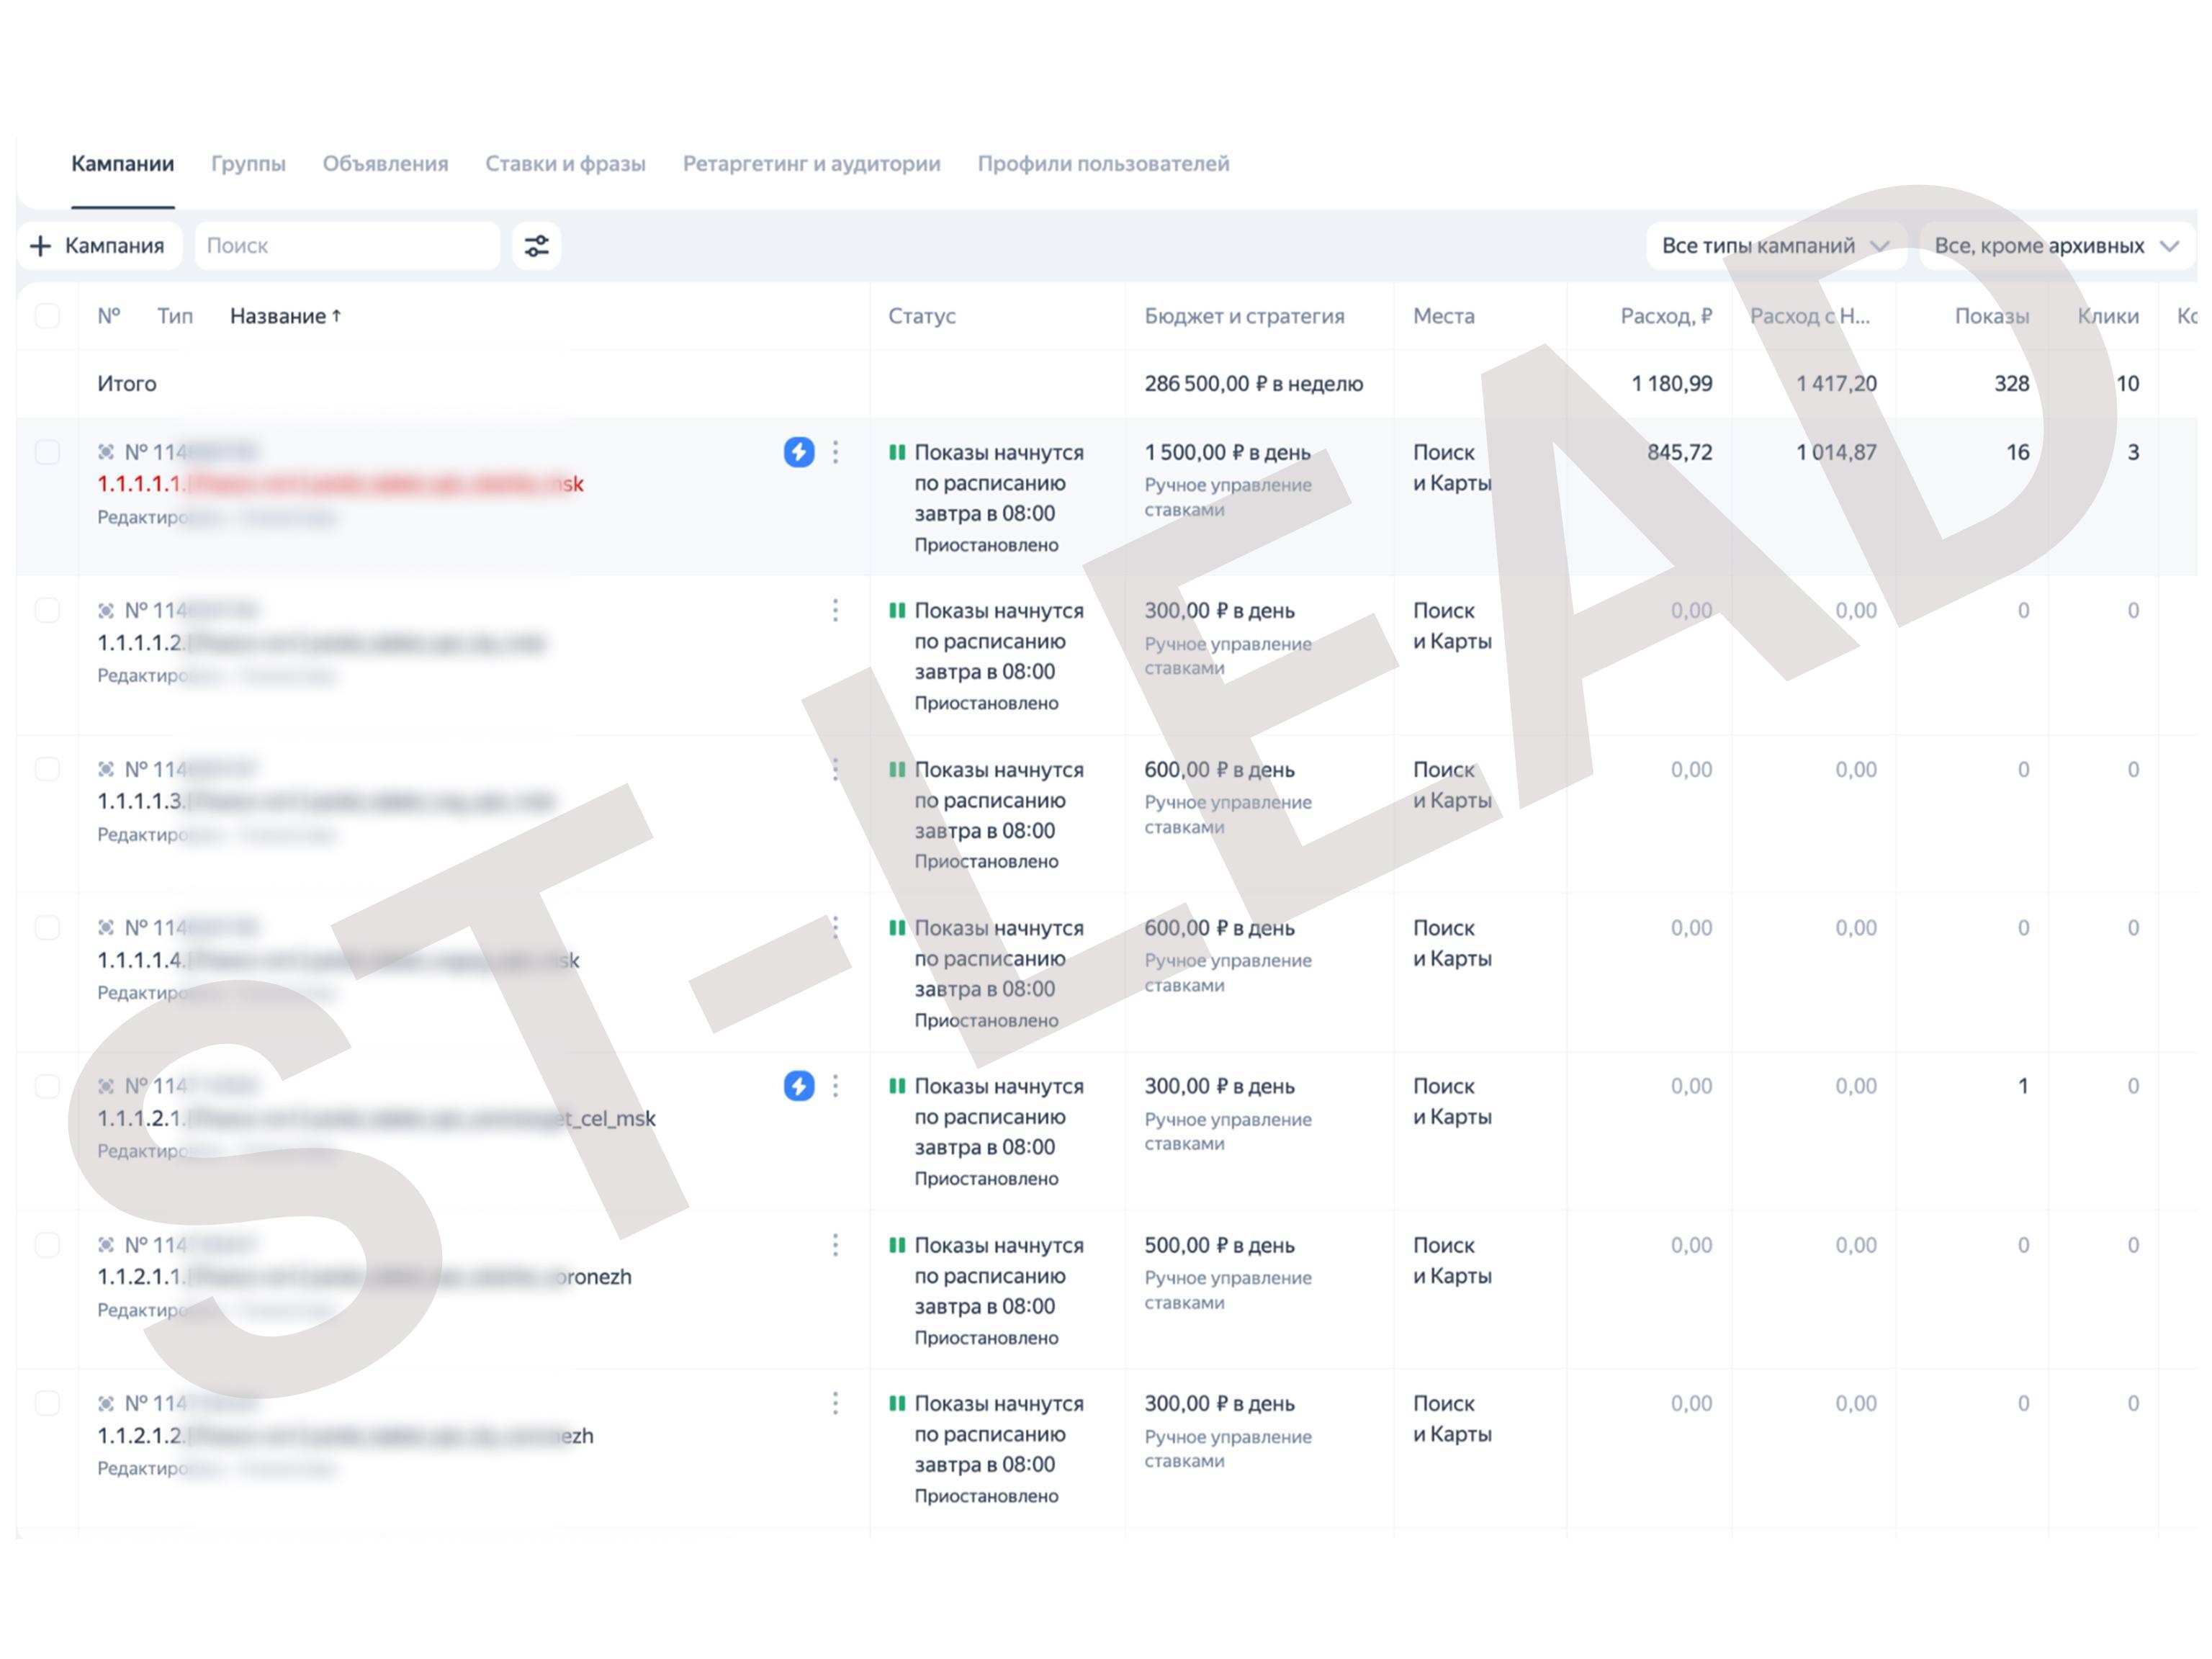Select the checkbox for campaign 1.1.2.1.1.
2212x1659 pixels.
pos(47,1245)
